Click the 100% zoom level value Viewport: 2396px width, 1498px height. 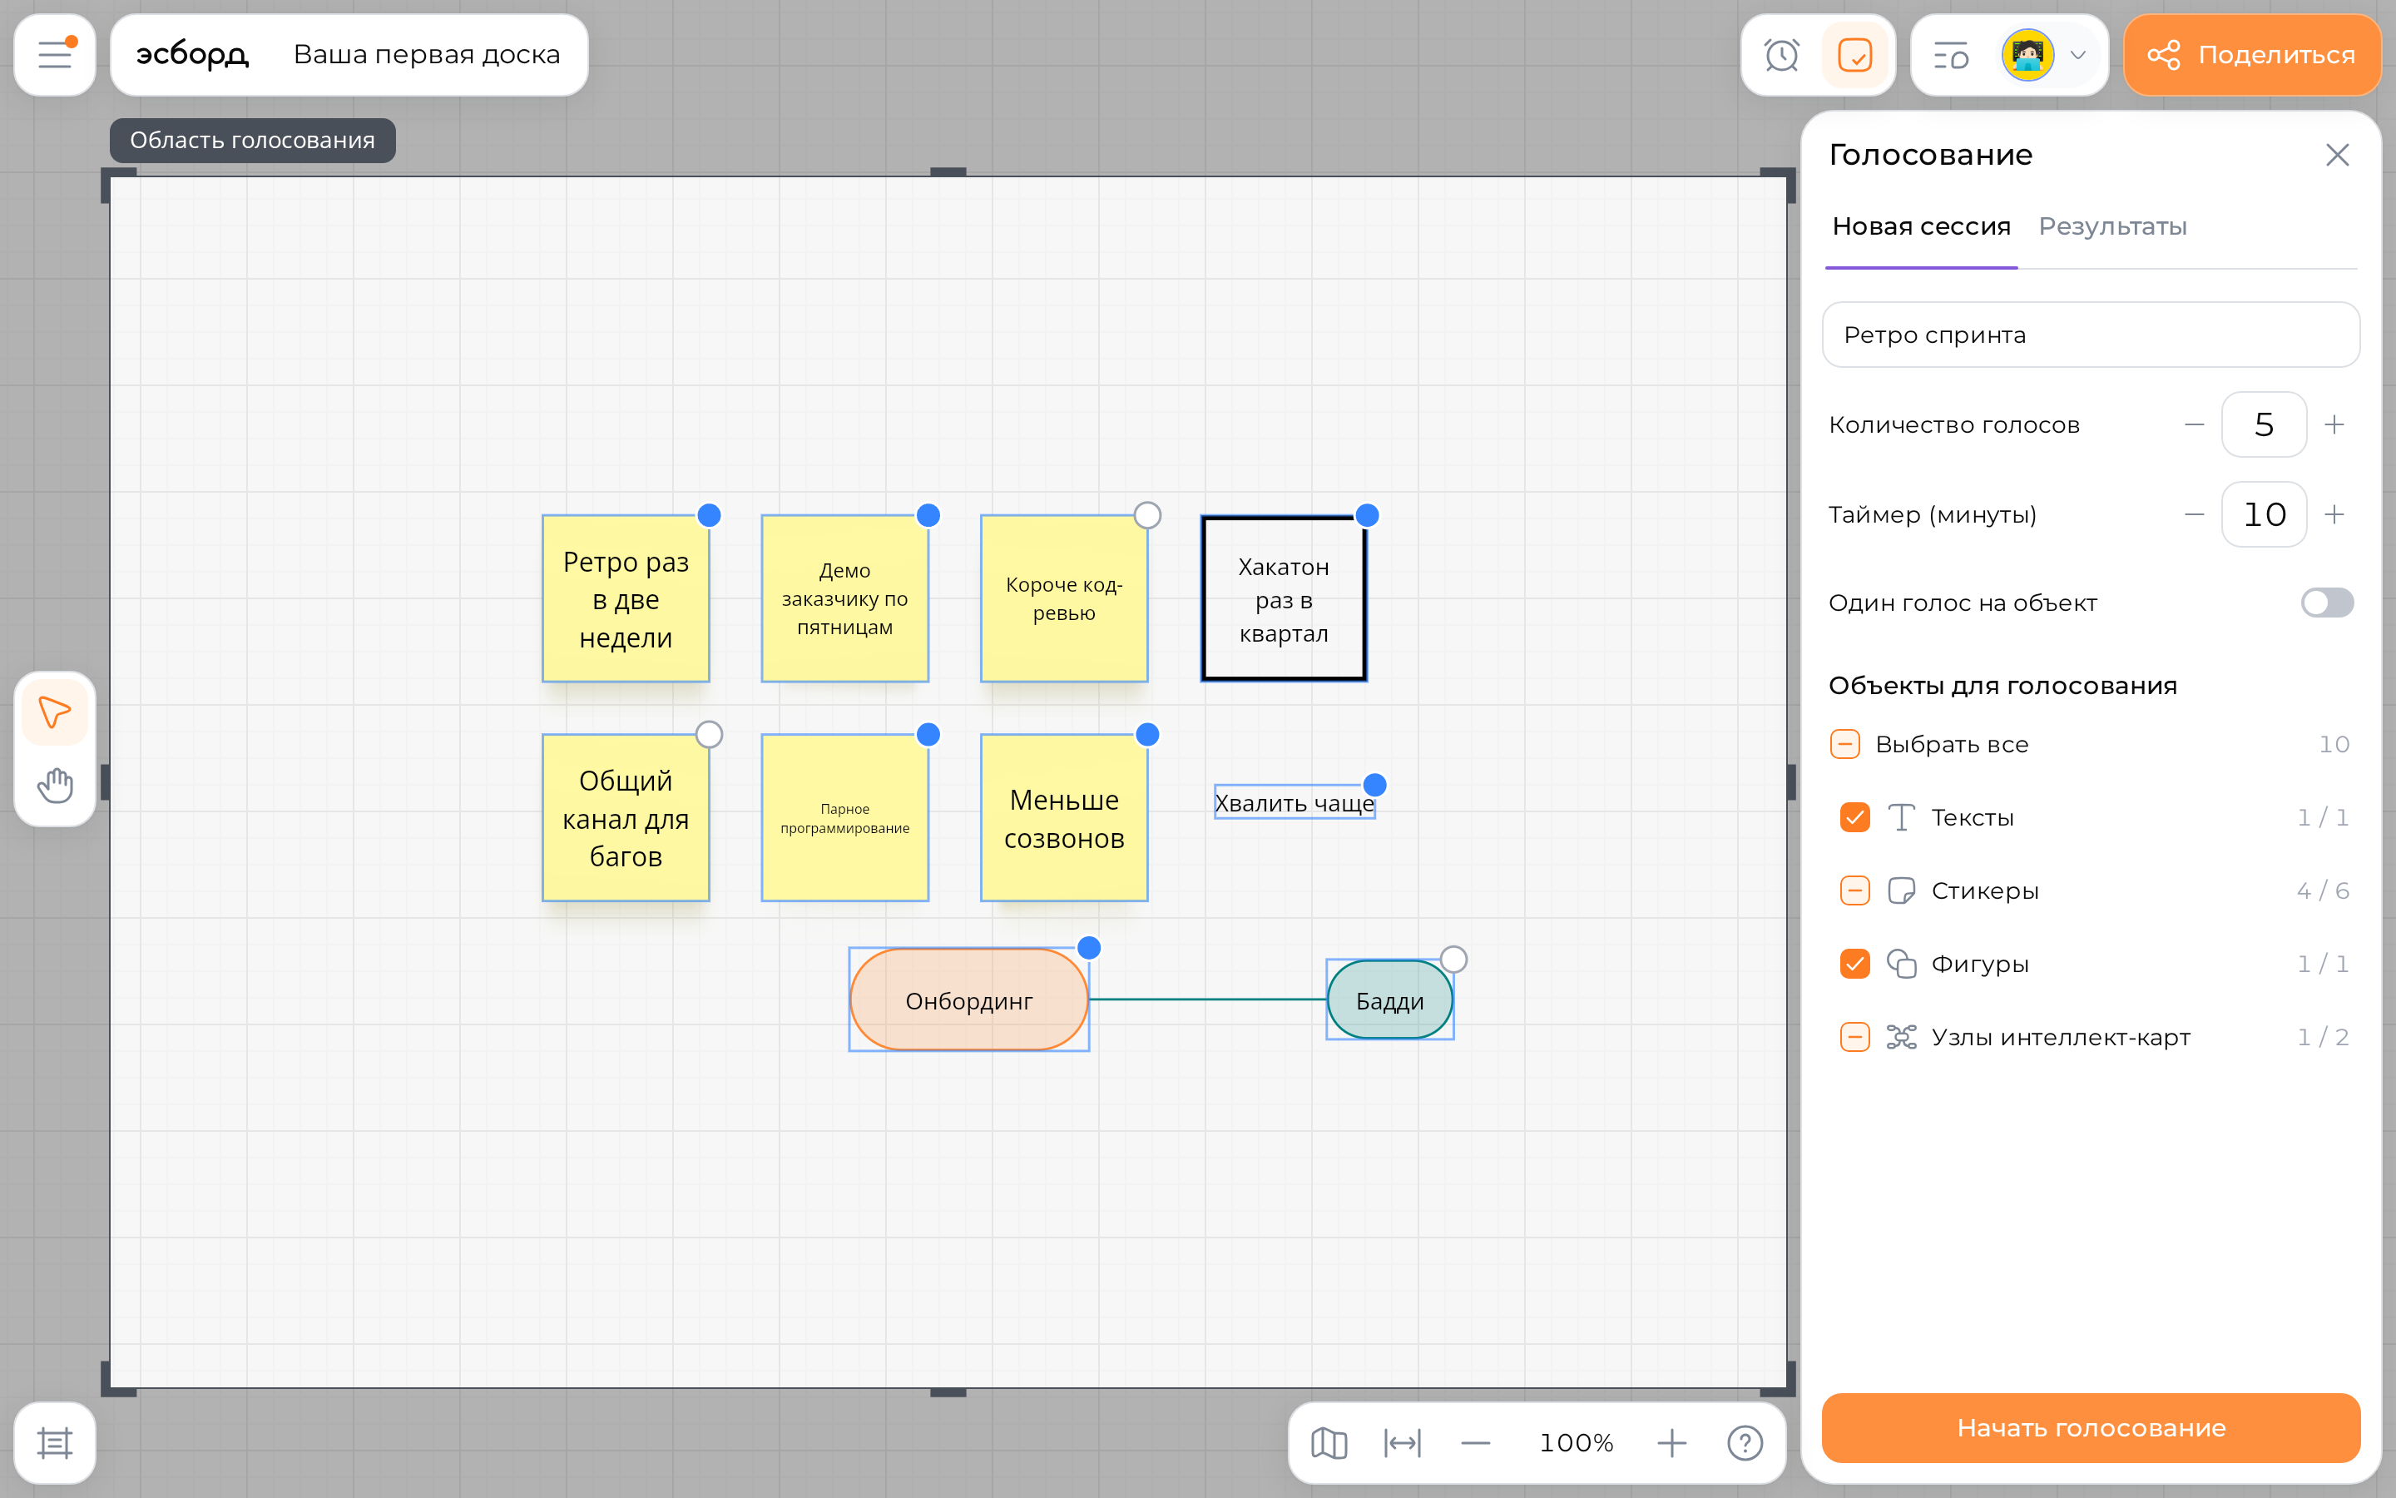[x=1575, y=1442]
